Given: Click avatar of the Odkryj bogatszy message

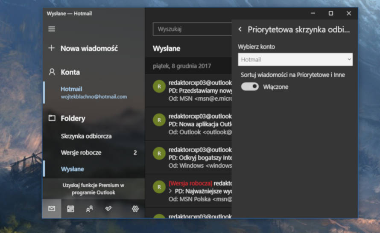Looking at the screenshot, I should [x=159, y=154].
